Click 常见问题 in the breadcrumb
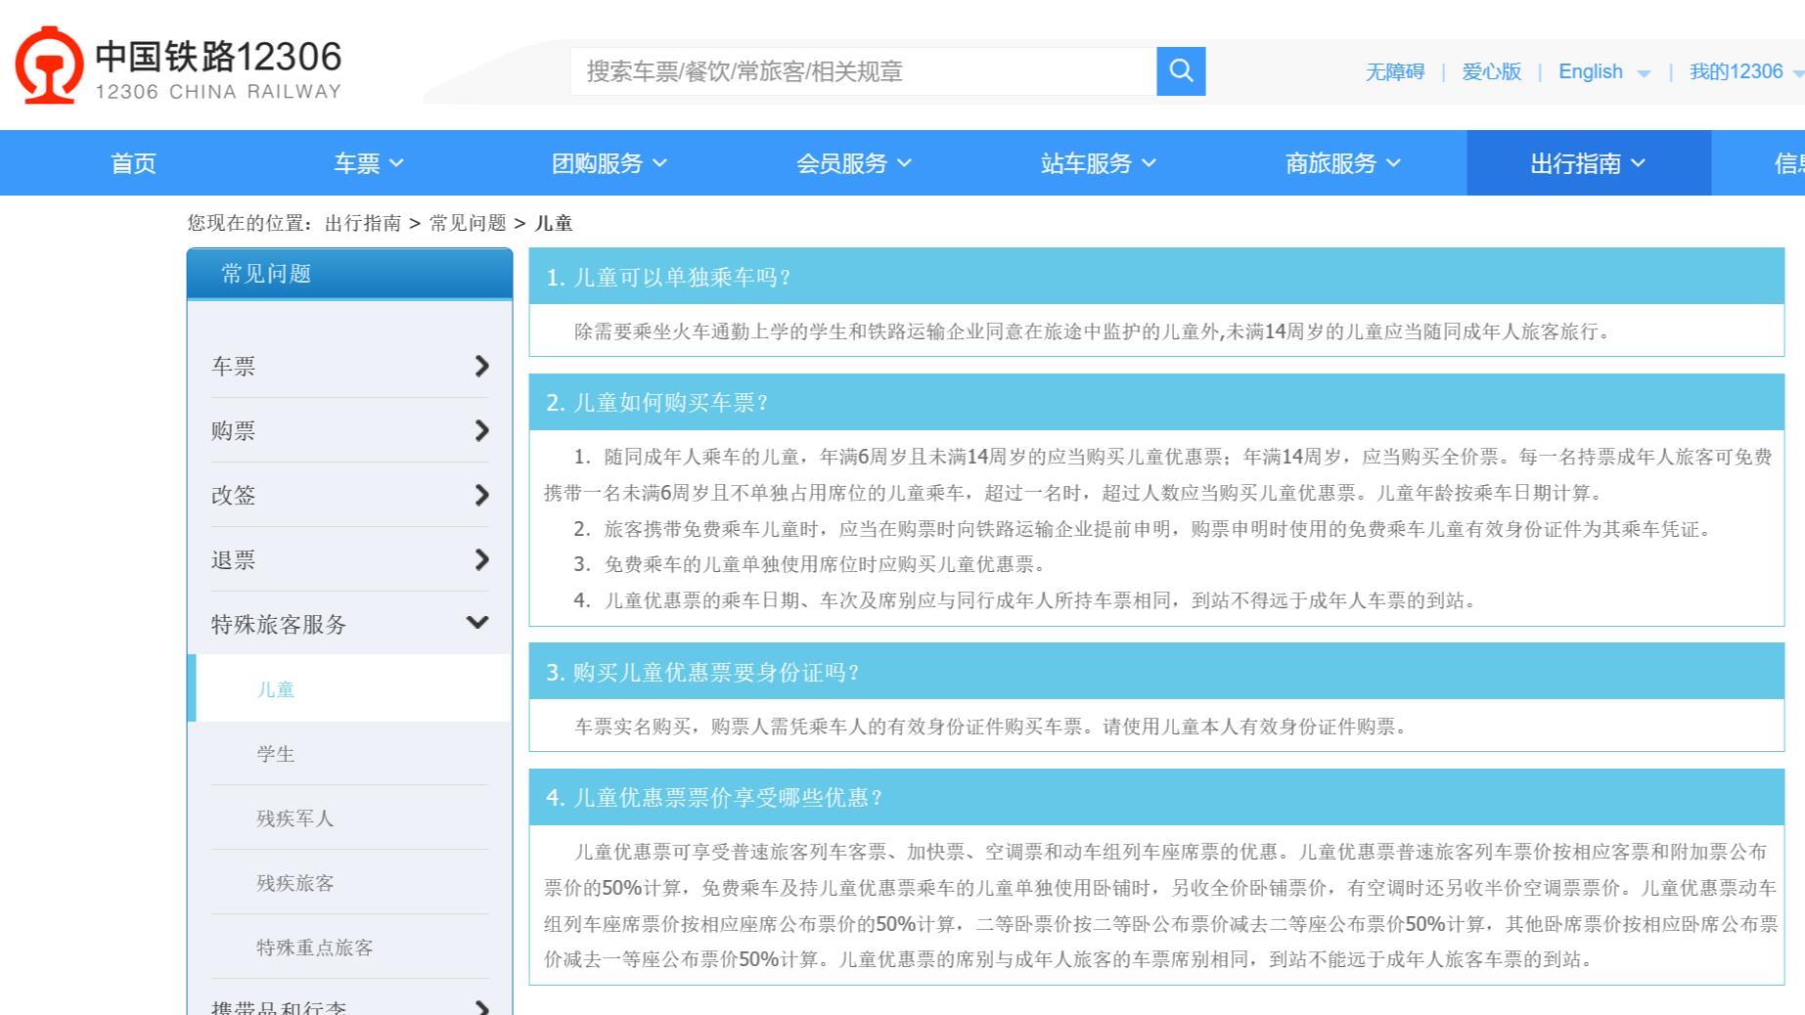 tap(468, 223)
